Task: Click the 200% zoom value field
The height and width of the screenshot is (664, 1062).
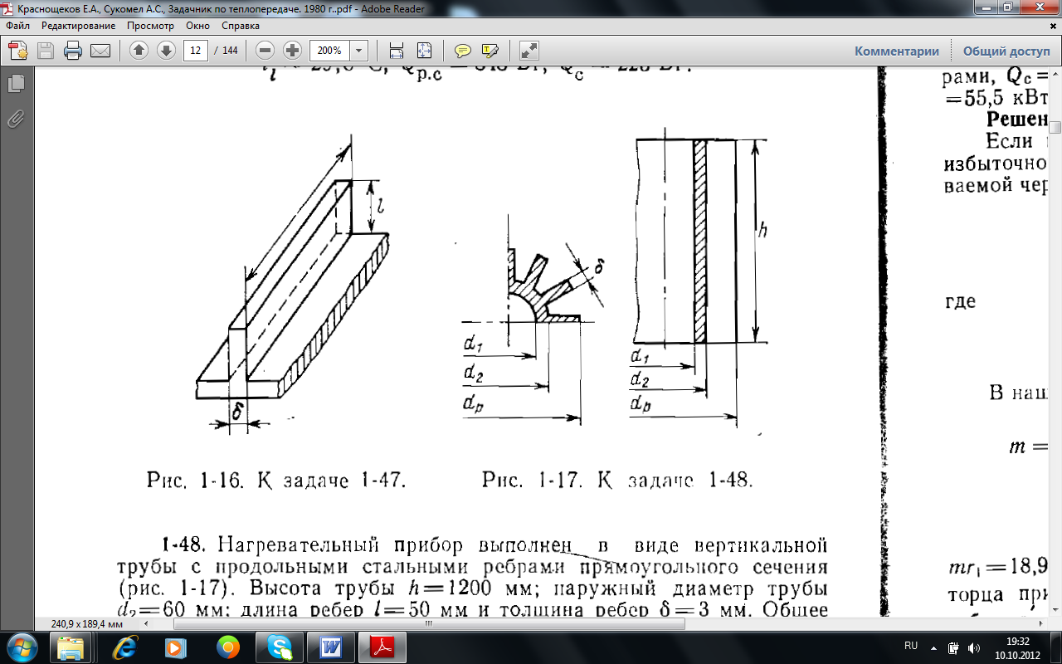Action: pyautogui.click(x=330, y=51)
